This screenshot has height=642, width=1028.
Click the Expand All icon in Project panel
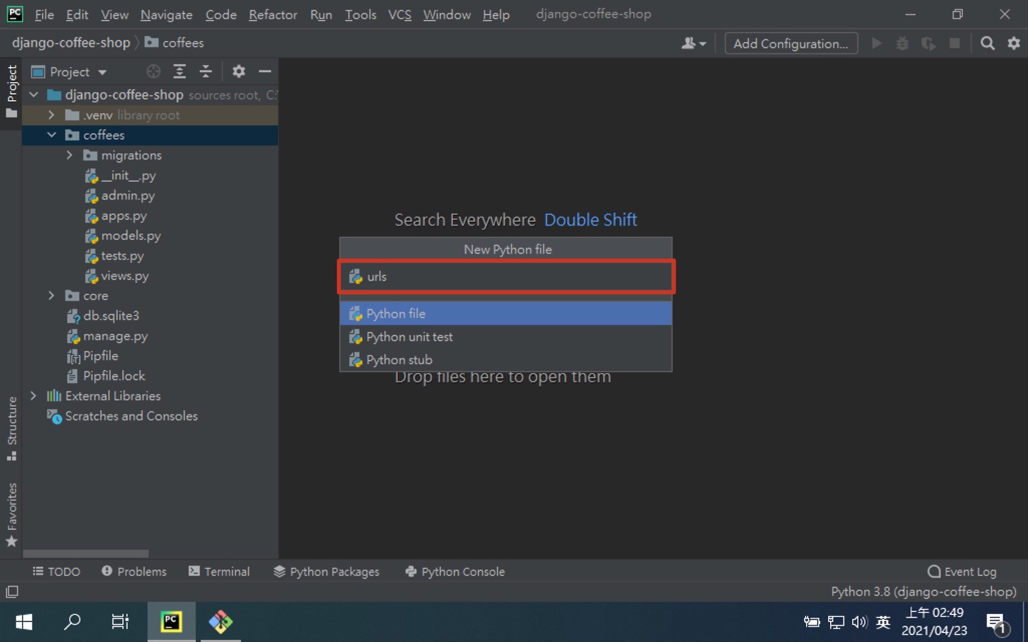click(x=179, y=72)
